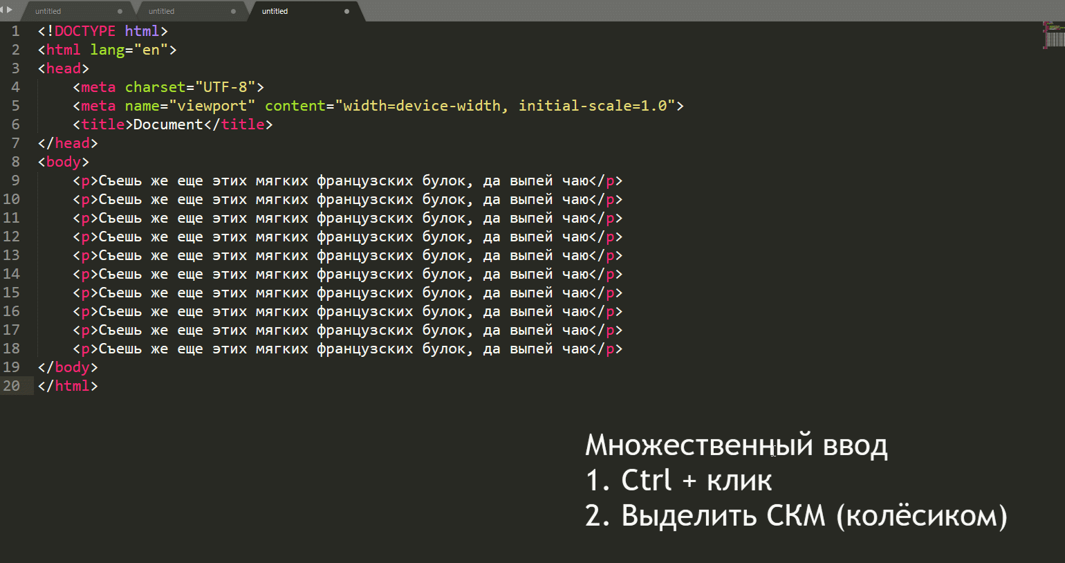This screenshot has width=1065, height=563.
Task: Close the first untitled tab via its dot
Action: [x=120, y=11]
